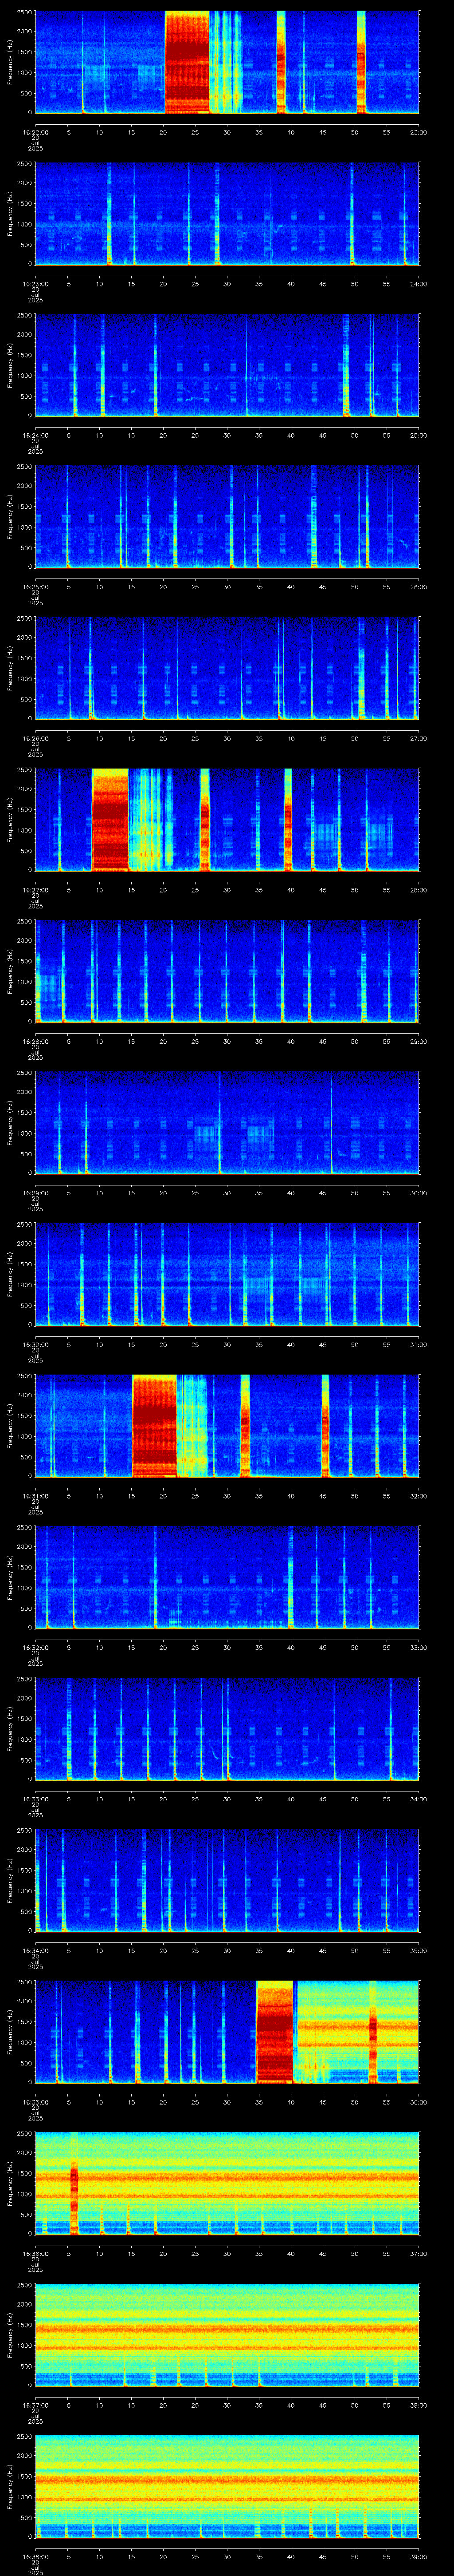
Task: Click the 25:00 end time label
Action: (x=418, y=435)
